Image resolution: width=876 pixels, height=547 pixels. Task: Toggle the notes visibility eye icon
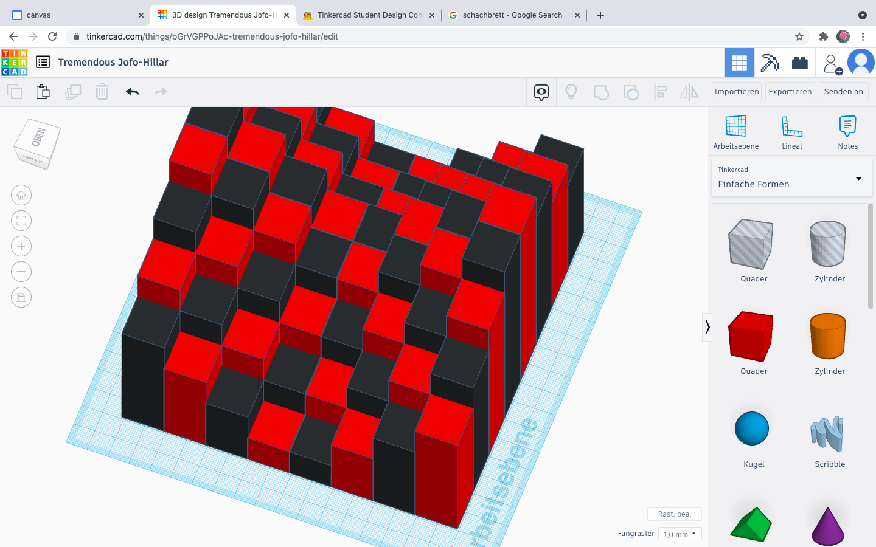[541, 92]
